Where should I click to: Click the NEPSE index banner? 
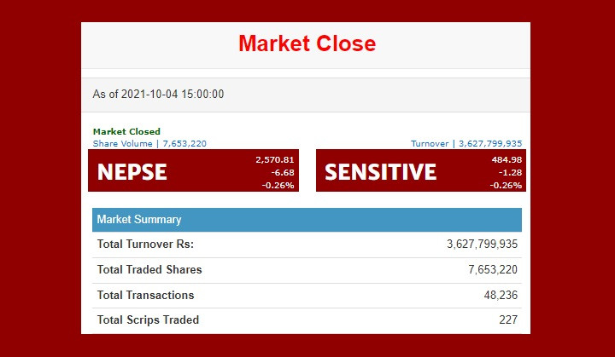[193, 170]
